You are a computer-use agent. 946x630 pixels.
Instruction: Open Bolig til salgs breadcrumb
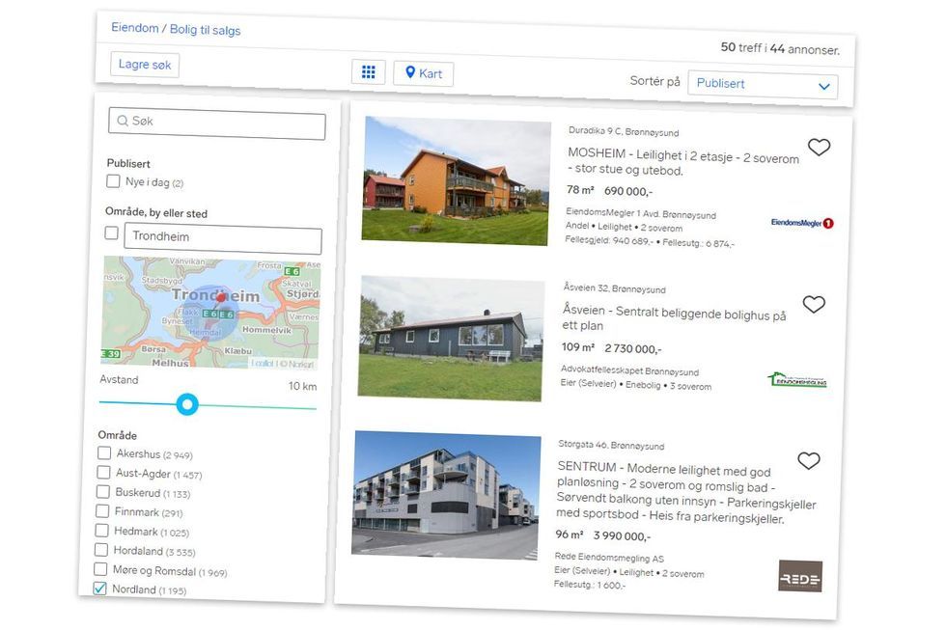(x=206, y=30)
